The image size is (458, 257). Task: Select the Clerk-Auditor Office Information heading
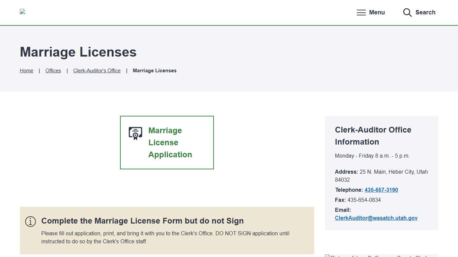tap(373, 136)
